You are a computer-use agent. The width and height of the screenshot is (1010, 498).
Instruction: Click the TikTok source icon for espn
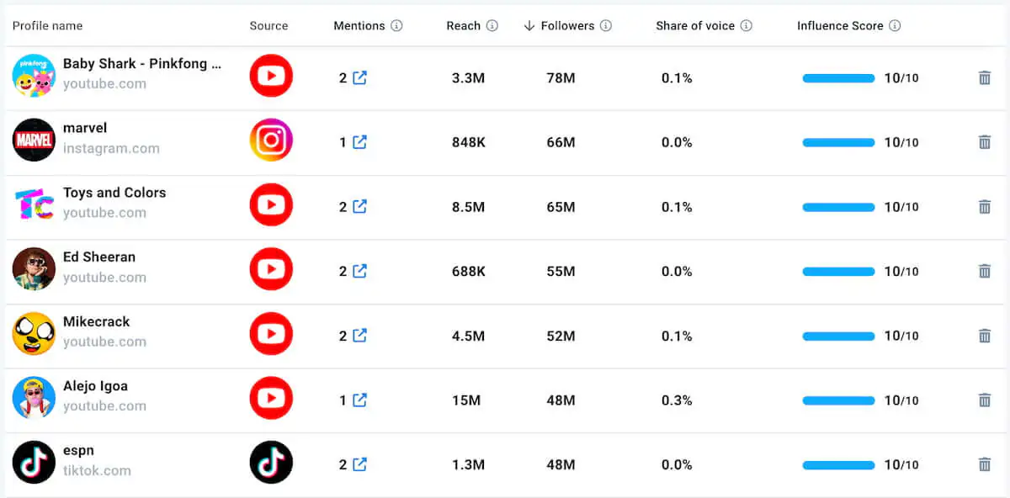coord(271,464)
